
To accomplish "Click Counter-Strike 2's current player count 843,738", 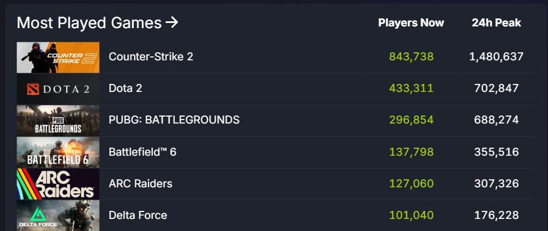I will [x=411, y=57].
